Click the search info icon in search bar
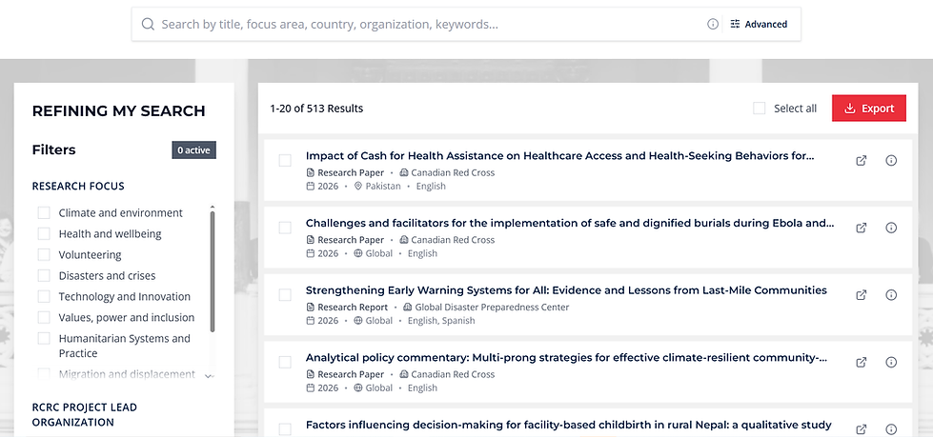 712,25
